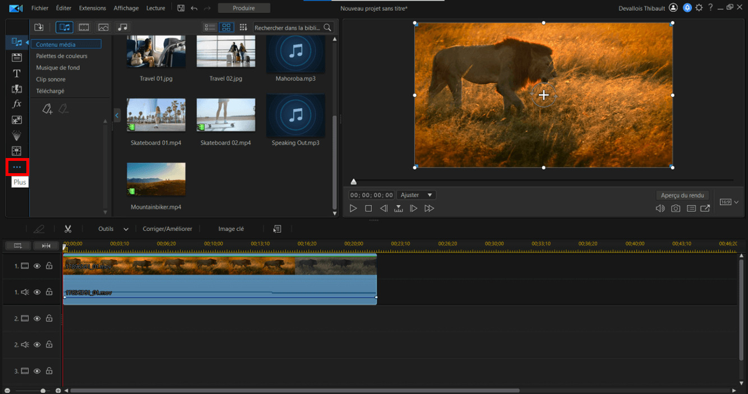The image size is (748, 394).
Task: Open the Particle room icon
Action: point(17,136)
